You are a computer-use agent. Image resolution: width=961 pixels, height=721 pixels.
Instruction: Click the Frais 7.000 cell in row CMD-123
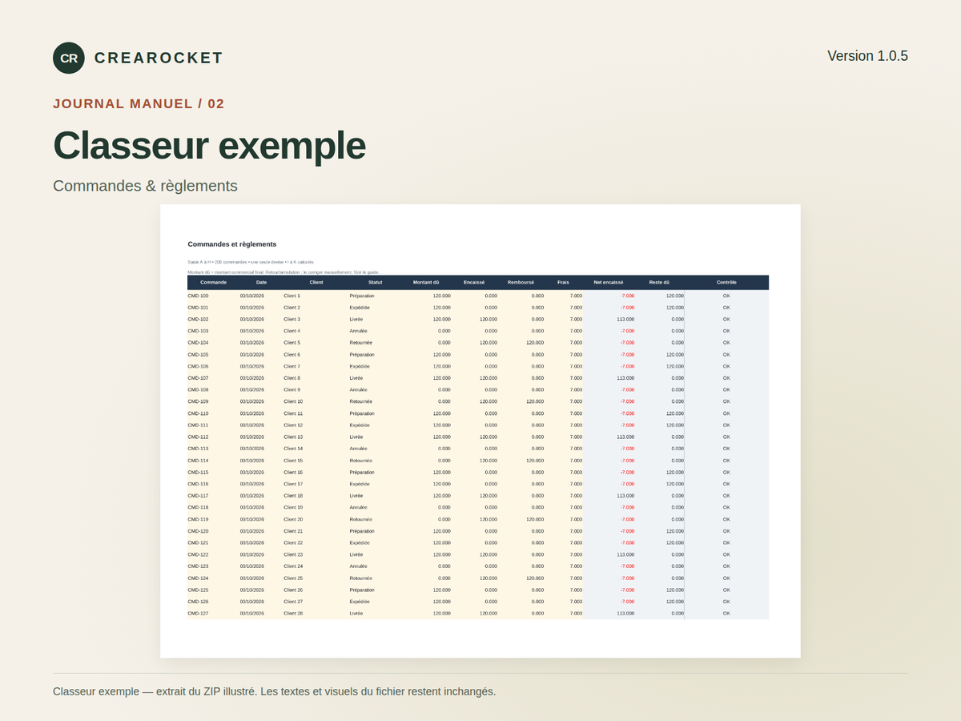pos(576,566)
